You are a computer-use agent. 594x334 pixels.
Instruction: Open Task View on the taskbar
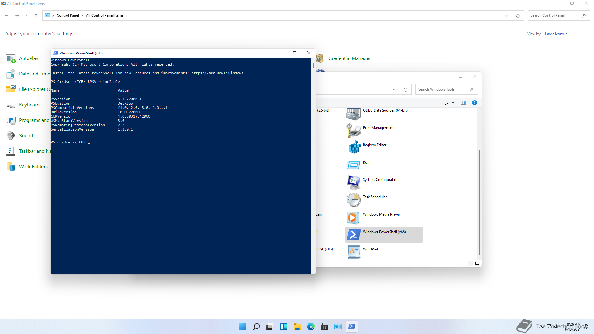point(270,327)
